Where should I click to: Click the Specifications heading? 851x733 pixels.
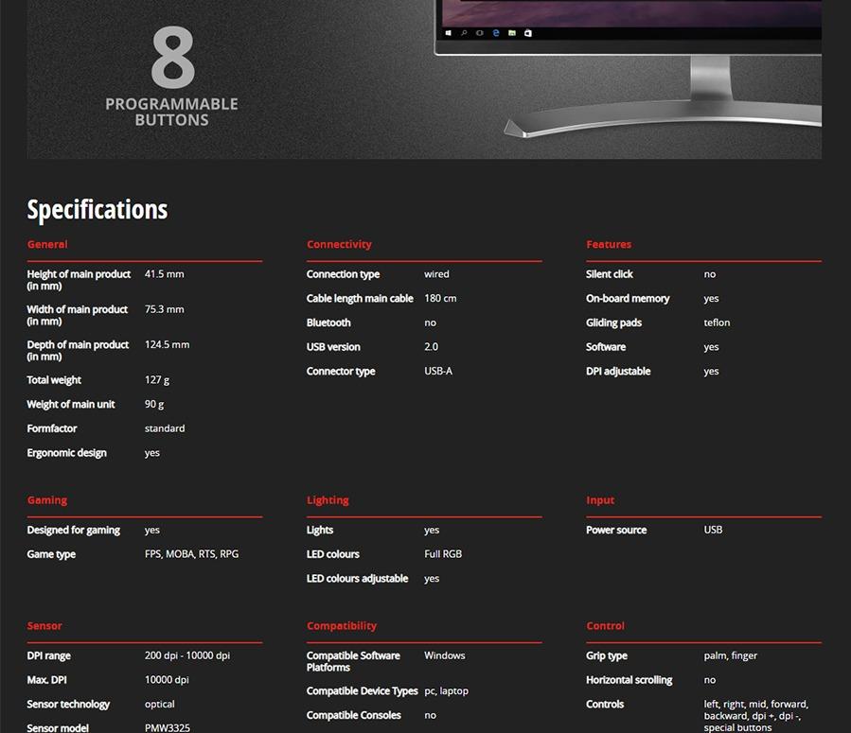[98, 209]
